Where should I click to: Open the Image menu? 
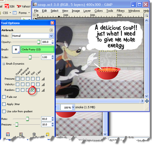pyautogui.click(x=76, y=11)
